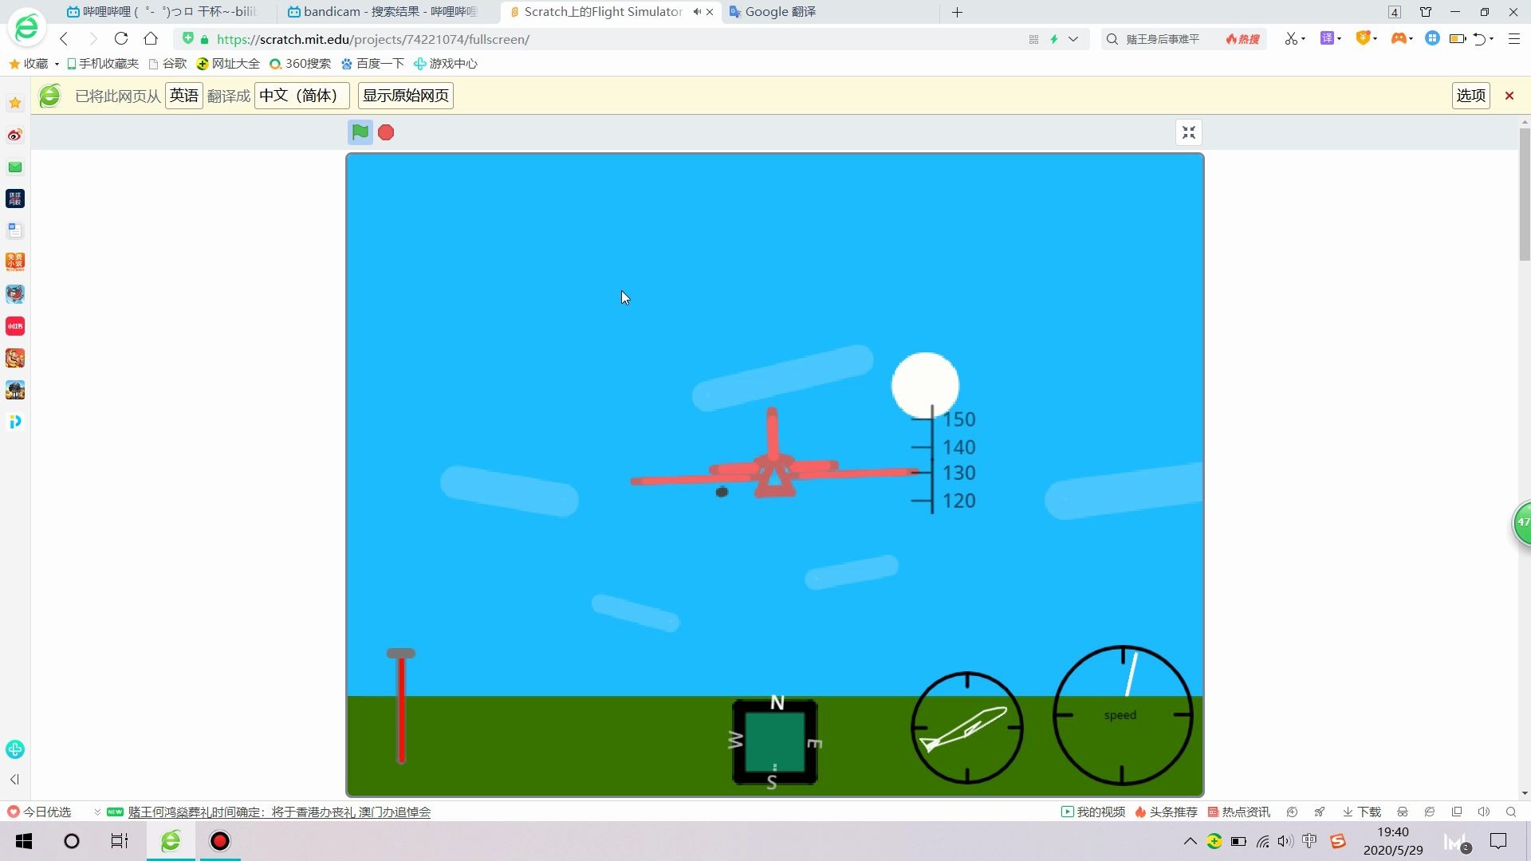Click the favorites star in sidebar
Viewport: 1531px width, 861px height.
[x=15, y=103]
